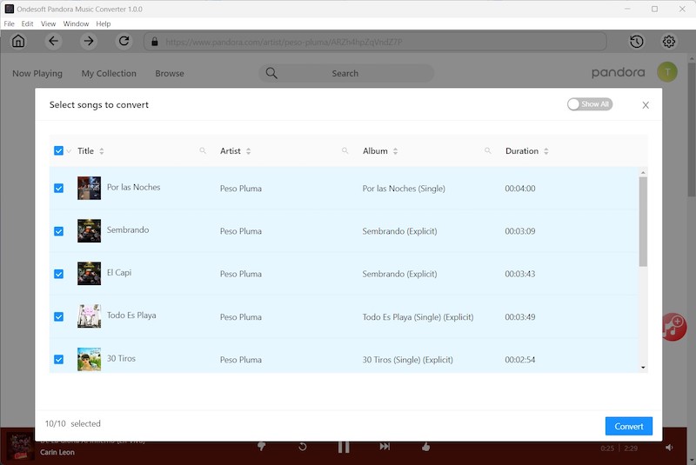The image size is (696, 465).
Task: Reload the page with the refresh icon
Action: 124,41
